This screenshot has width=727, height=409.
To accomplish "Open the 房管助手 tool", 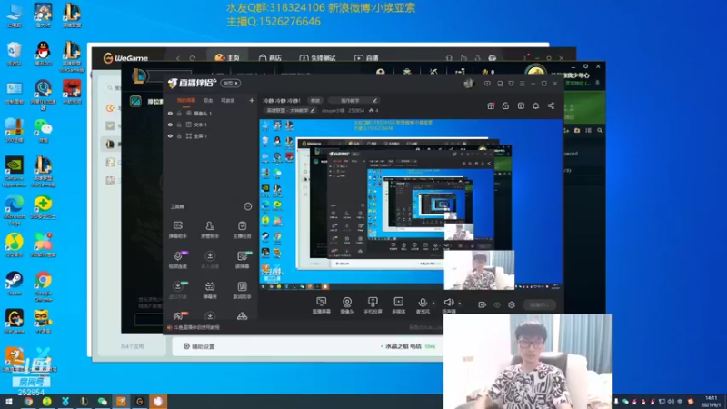I will tap(210, 230).
